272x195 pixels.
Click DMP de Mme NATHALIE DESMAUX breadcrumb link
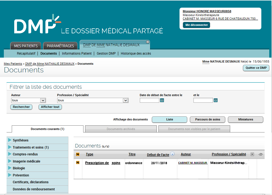[50, 64]
